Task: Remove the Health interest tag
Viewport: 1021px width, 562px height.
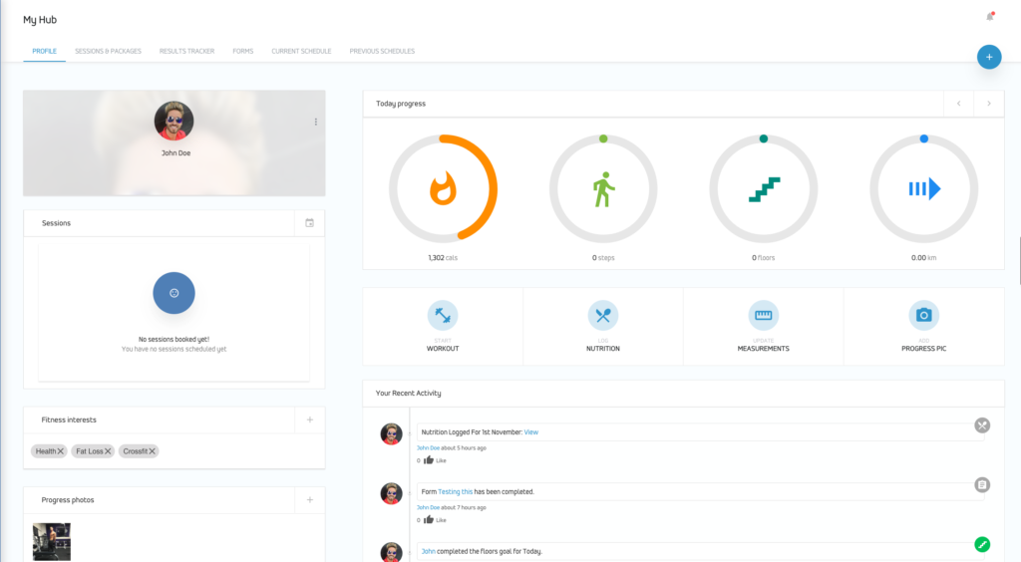Action: point(61,450)
